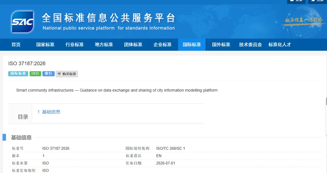Open 团体标准 navigation item
Screen dimensions: 327x173
coord(133,44)
